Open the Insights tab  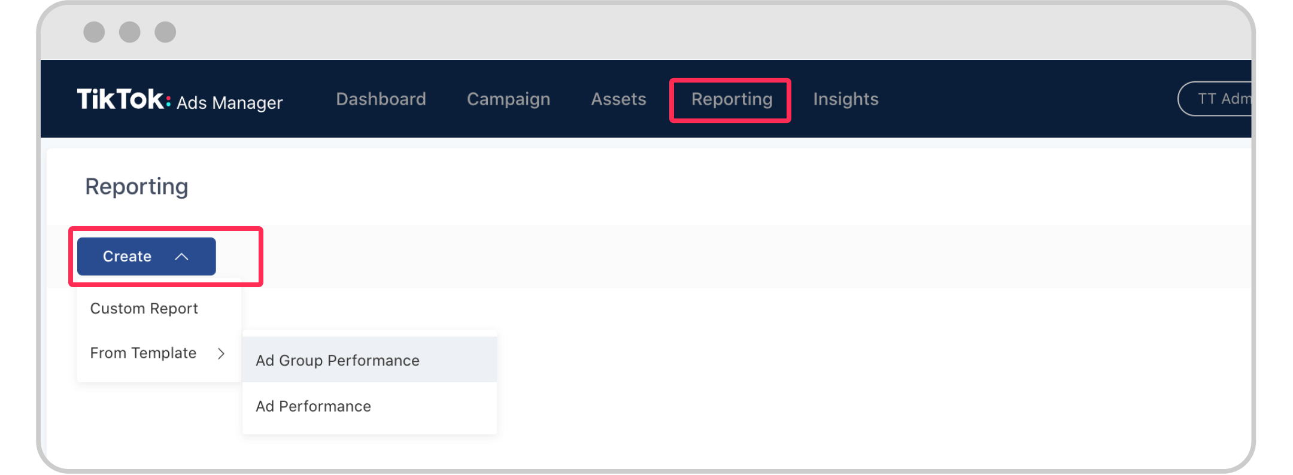[x=845, y=99]
